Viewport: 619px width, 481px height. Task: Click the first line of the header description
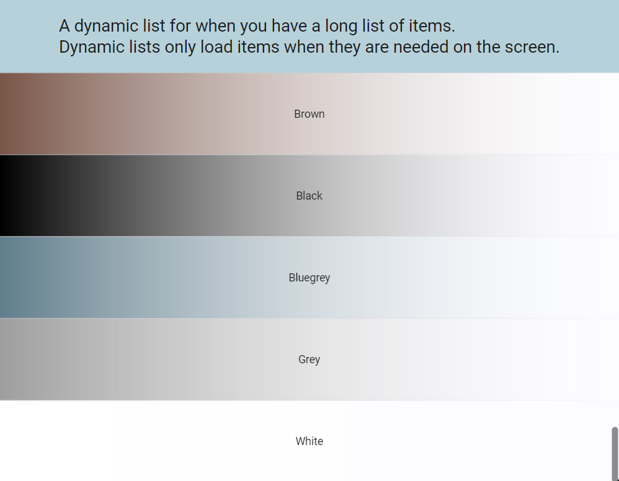tap(256, 25)
